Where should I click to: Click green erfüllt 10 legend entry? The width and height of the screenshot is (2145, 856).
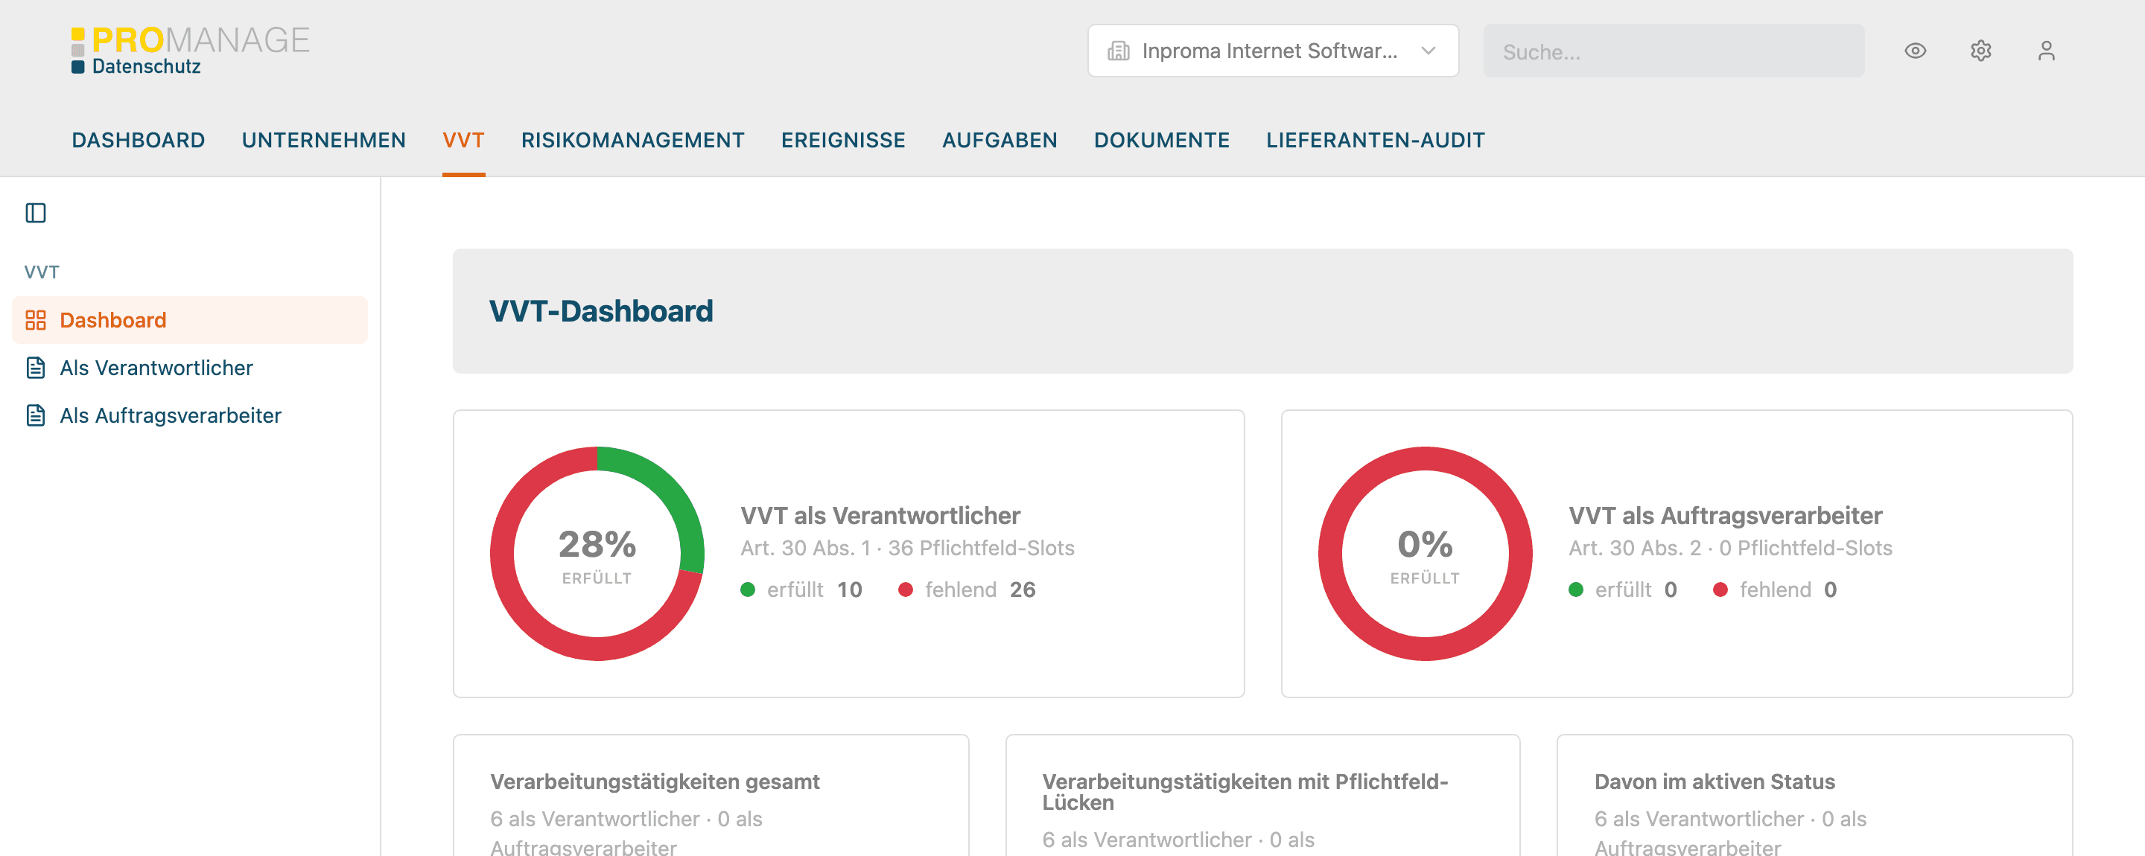point(801,590)
